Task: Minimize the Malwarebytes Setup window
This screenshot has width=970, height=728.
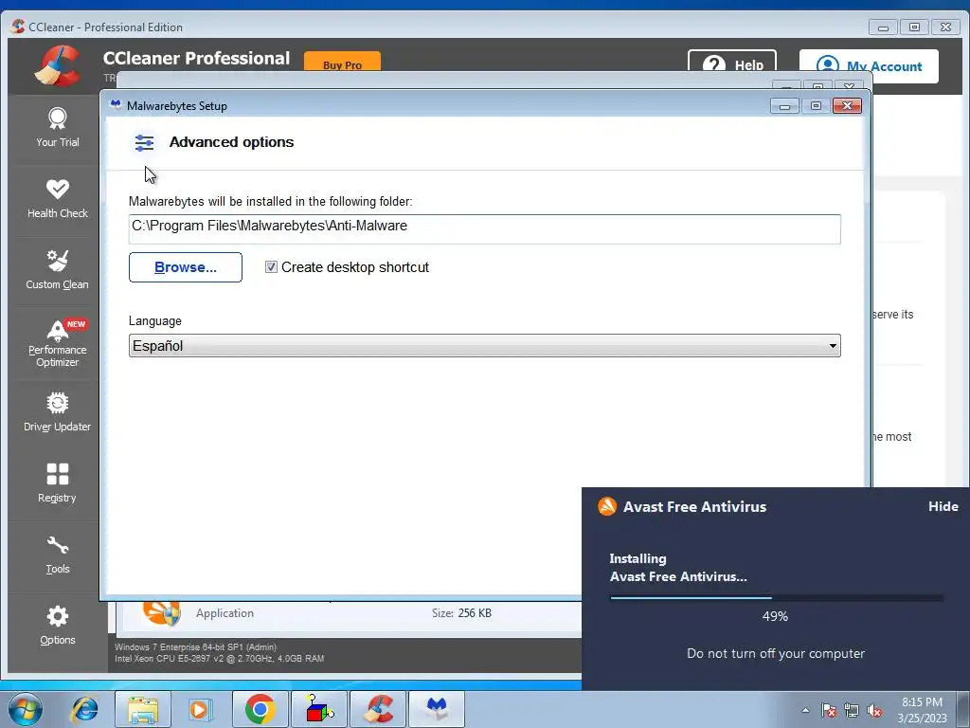Action: point(784,106)
